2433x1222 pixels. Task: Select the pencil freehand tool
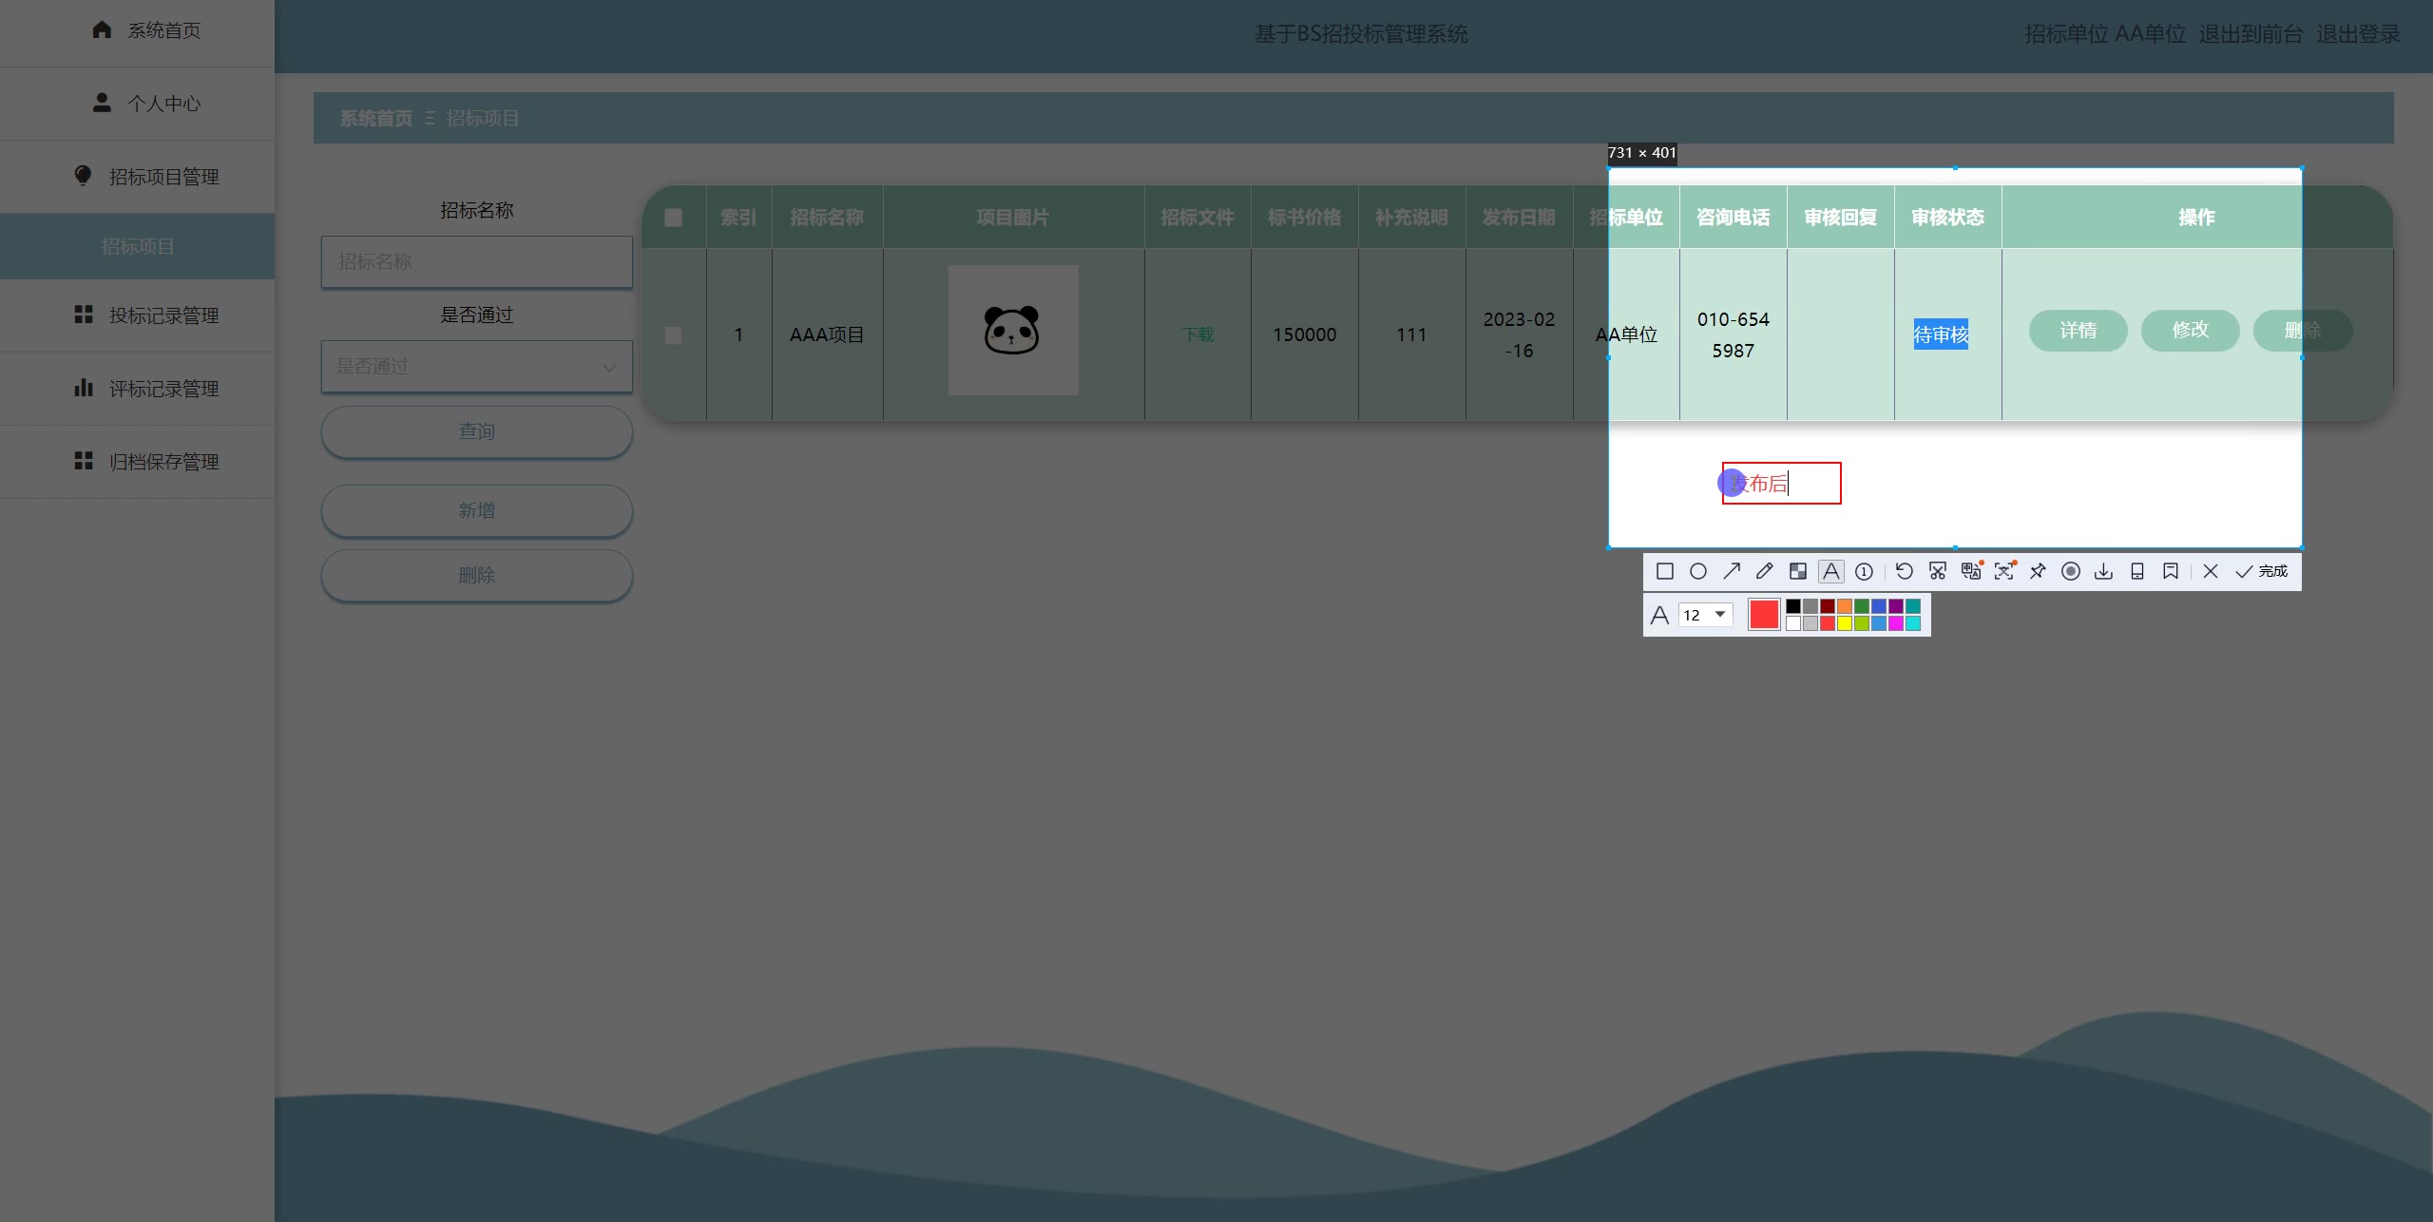pyautogui.click(x=1764, y=571)
